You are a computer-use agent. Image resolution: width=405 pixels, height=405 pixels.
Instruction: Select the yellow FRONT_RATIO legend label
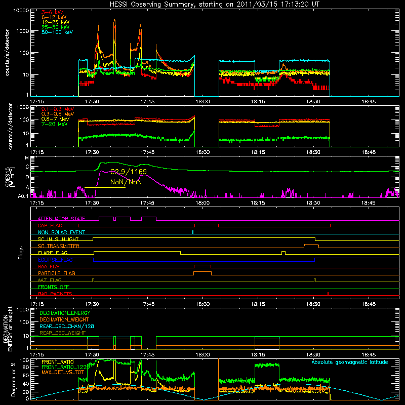(x=57, y=362)
